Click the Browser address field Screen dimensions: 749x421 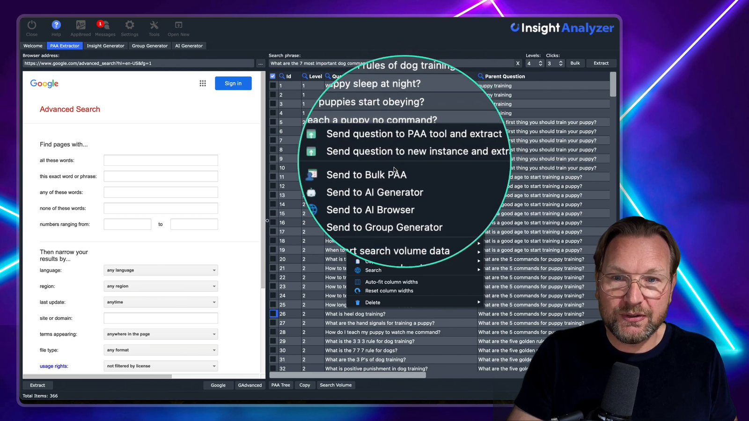coord(139,63)
